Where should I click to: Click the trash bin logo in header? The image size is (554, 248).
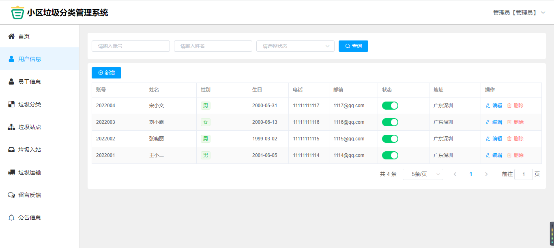[17, 13]
